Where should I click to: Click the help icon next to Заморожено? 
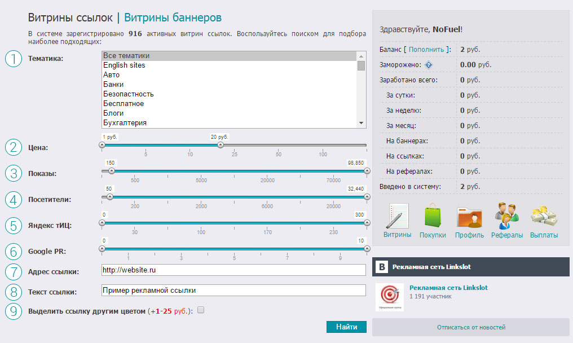click(x=429, y=65)
